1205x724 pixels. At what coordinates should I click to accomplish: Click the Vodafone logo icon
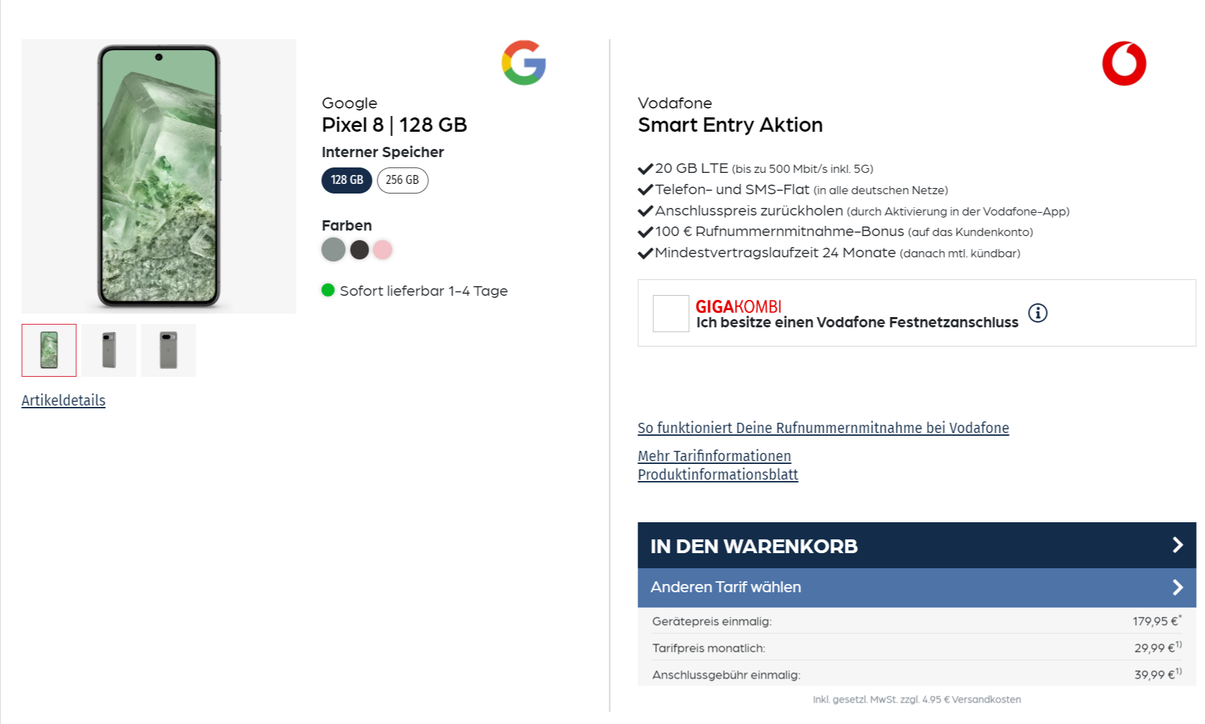[1125, 62]
